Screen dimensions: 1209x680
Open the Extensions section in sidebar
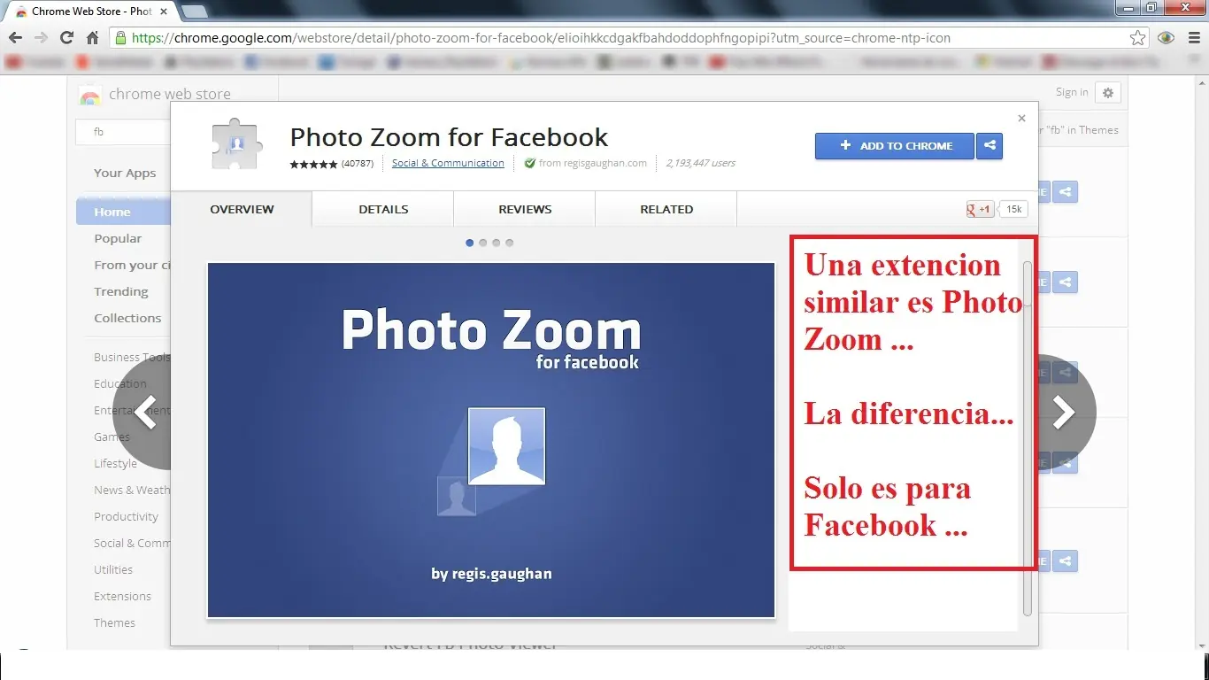pos(123,597)
